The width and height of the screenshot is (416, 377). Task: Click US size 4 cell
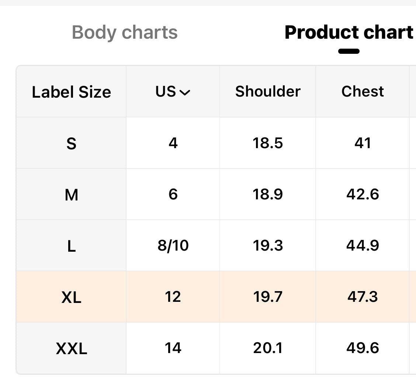pos(173,143)
